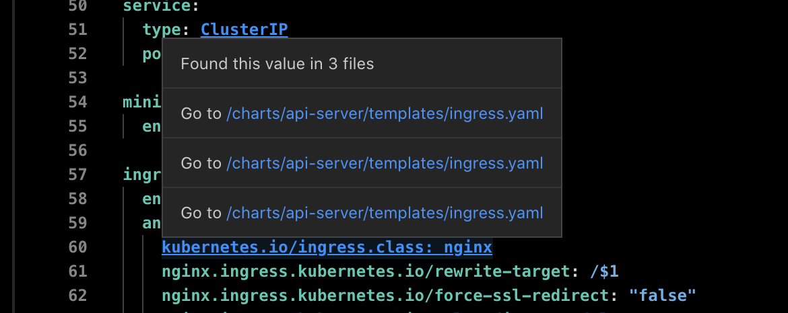The width and height of the screenshot is (788, 313).
Task: Follow the kubernetes.io/ingress.class: nginx link
Action: click(x=327, y=247)
